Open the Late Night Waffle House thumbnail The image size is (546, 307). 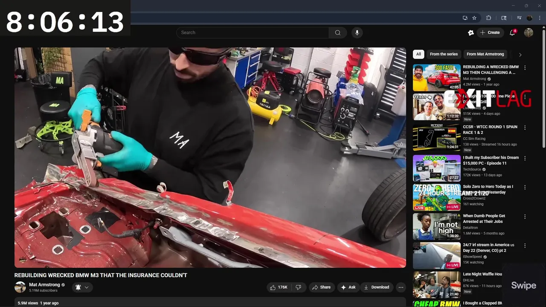[x=437, y=285]
